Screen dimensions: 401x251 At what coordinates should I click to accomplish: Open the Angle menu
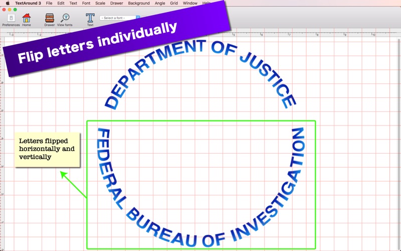[160, 3]
